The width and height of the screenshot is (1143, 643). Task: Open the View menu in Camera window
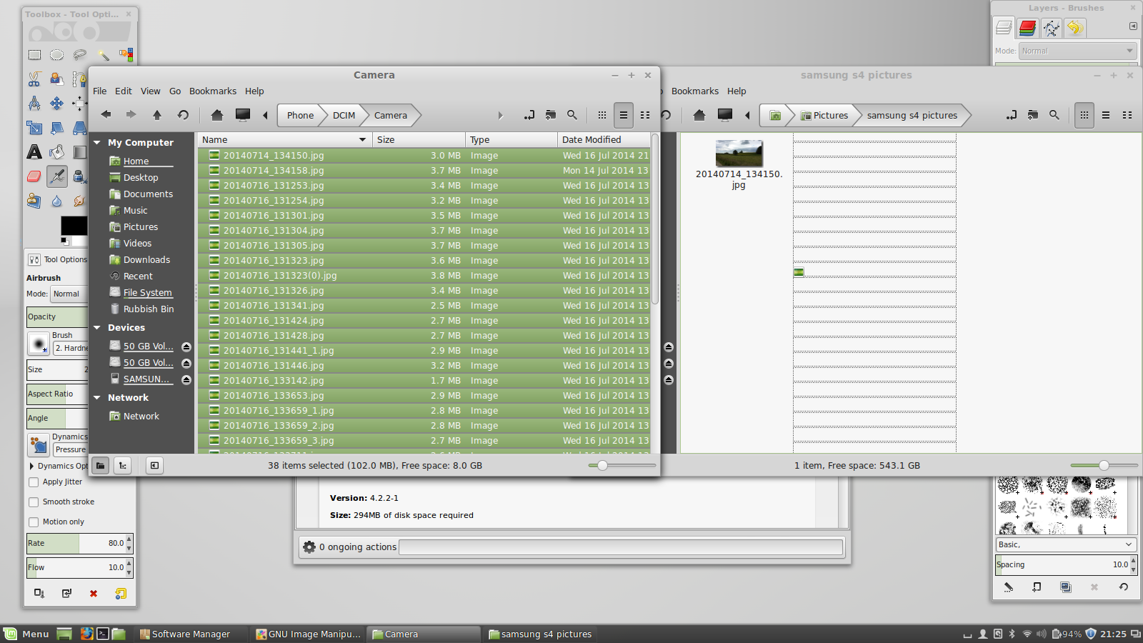coord(150,91)
